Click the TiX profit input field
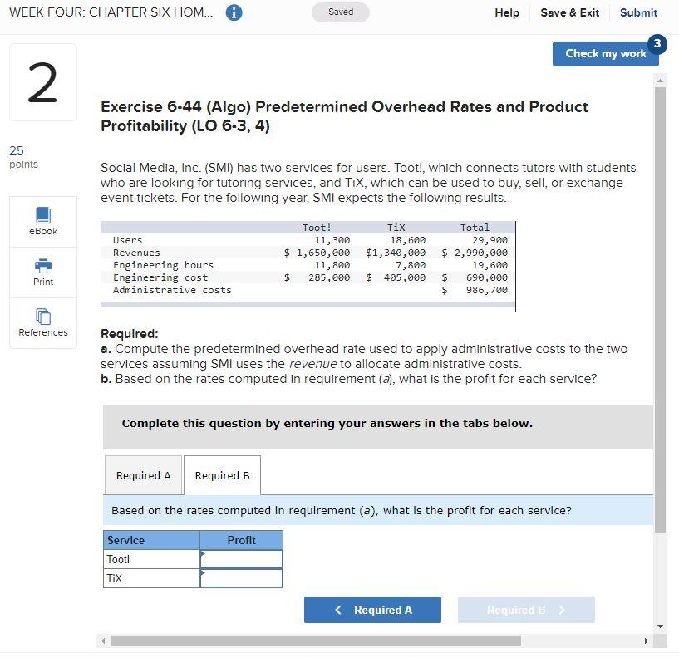Image resolution: width=679 pixels, height=658 pixels. coord(241,578)
